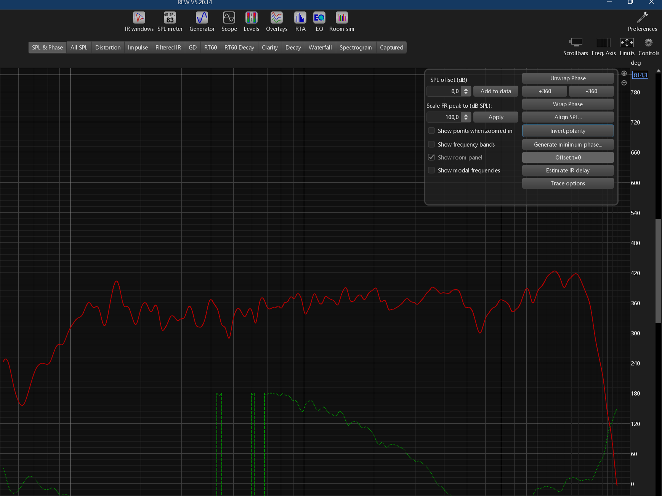Zoom in vertical axis with plus icon
This screenshot has width=662, height=496.
coord(624,73)
